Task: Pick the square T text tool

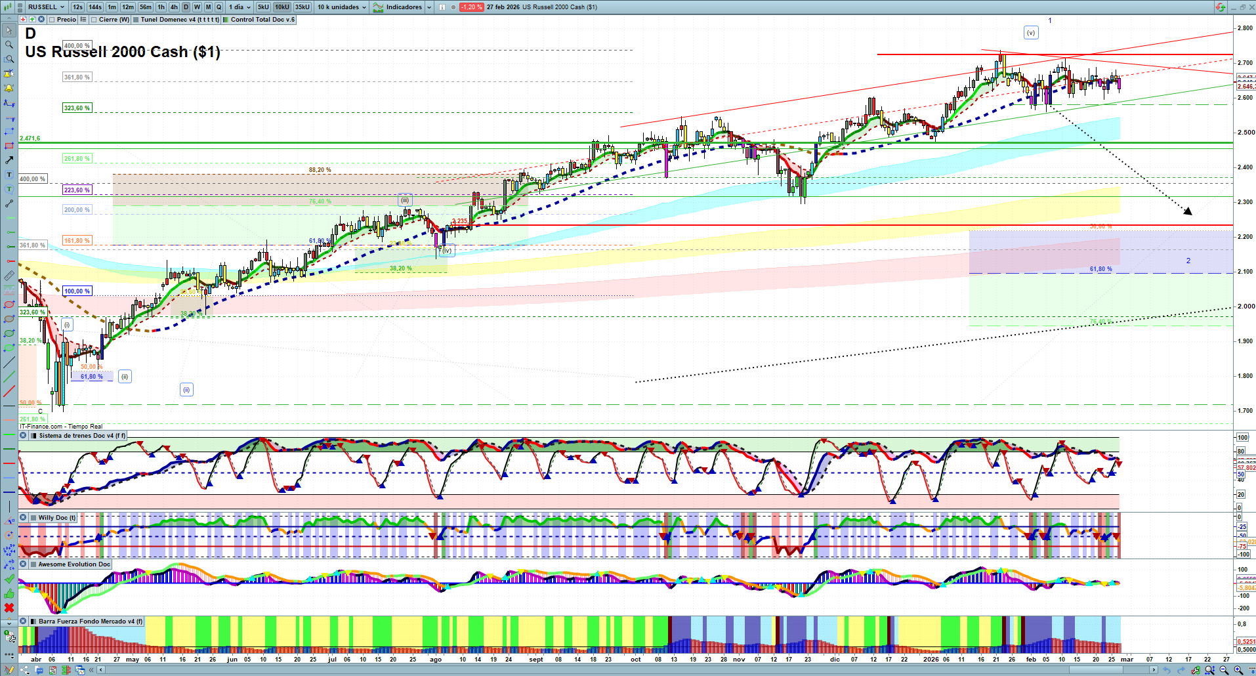Action: tap(9, 175)
